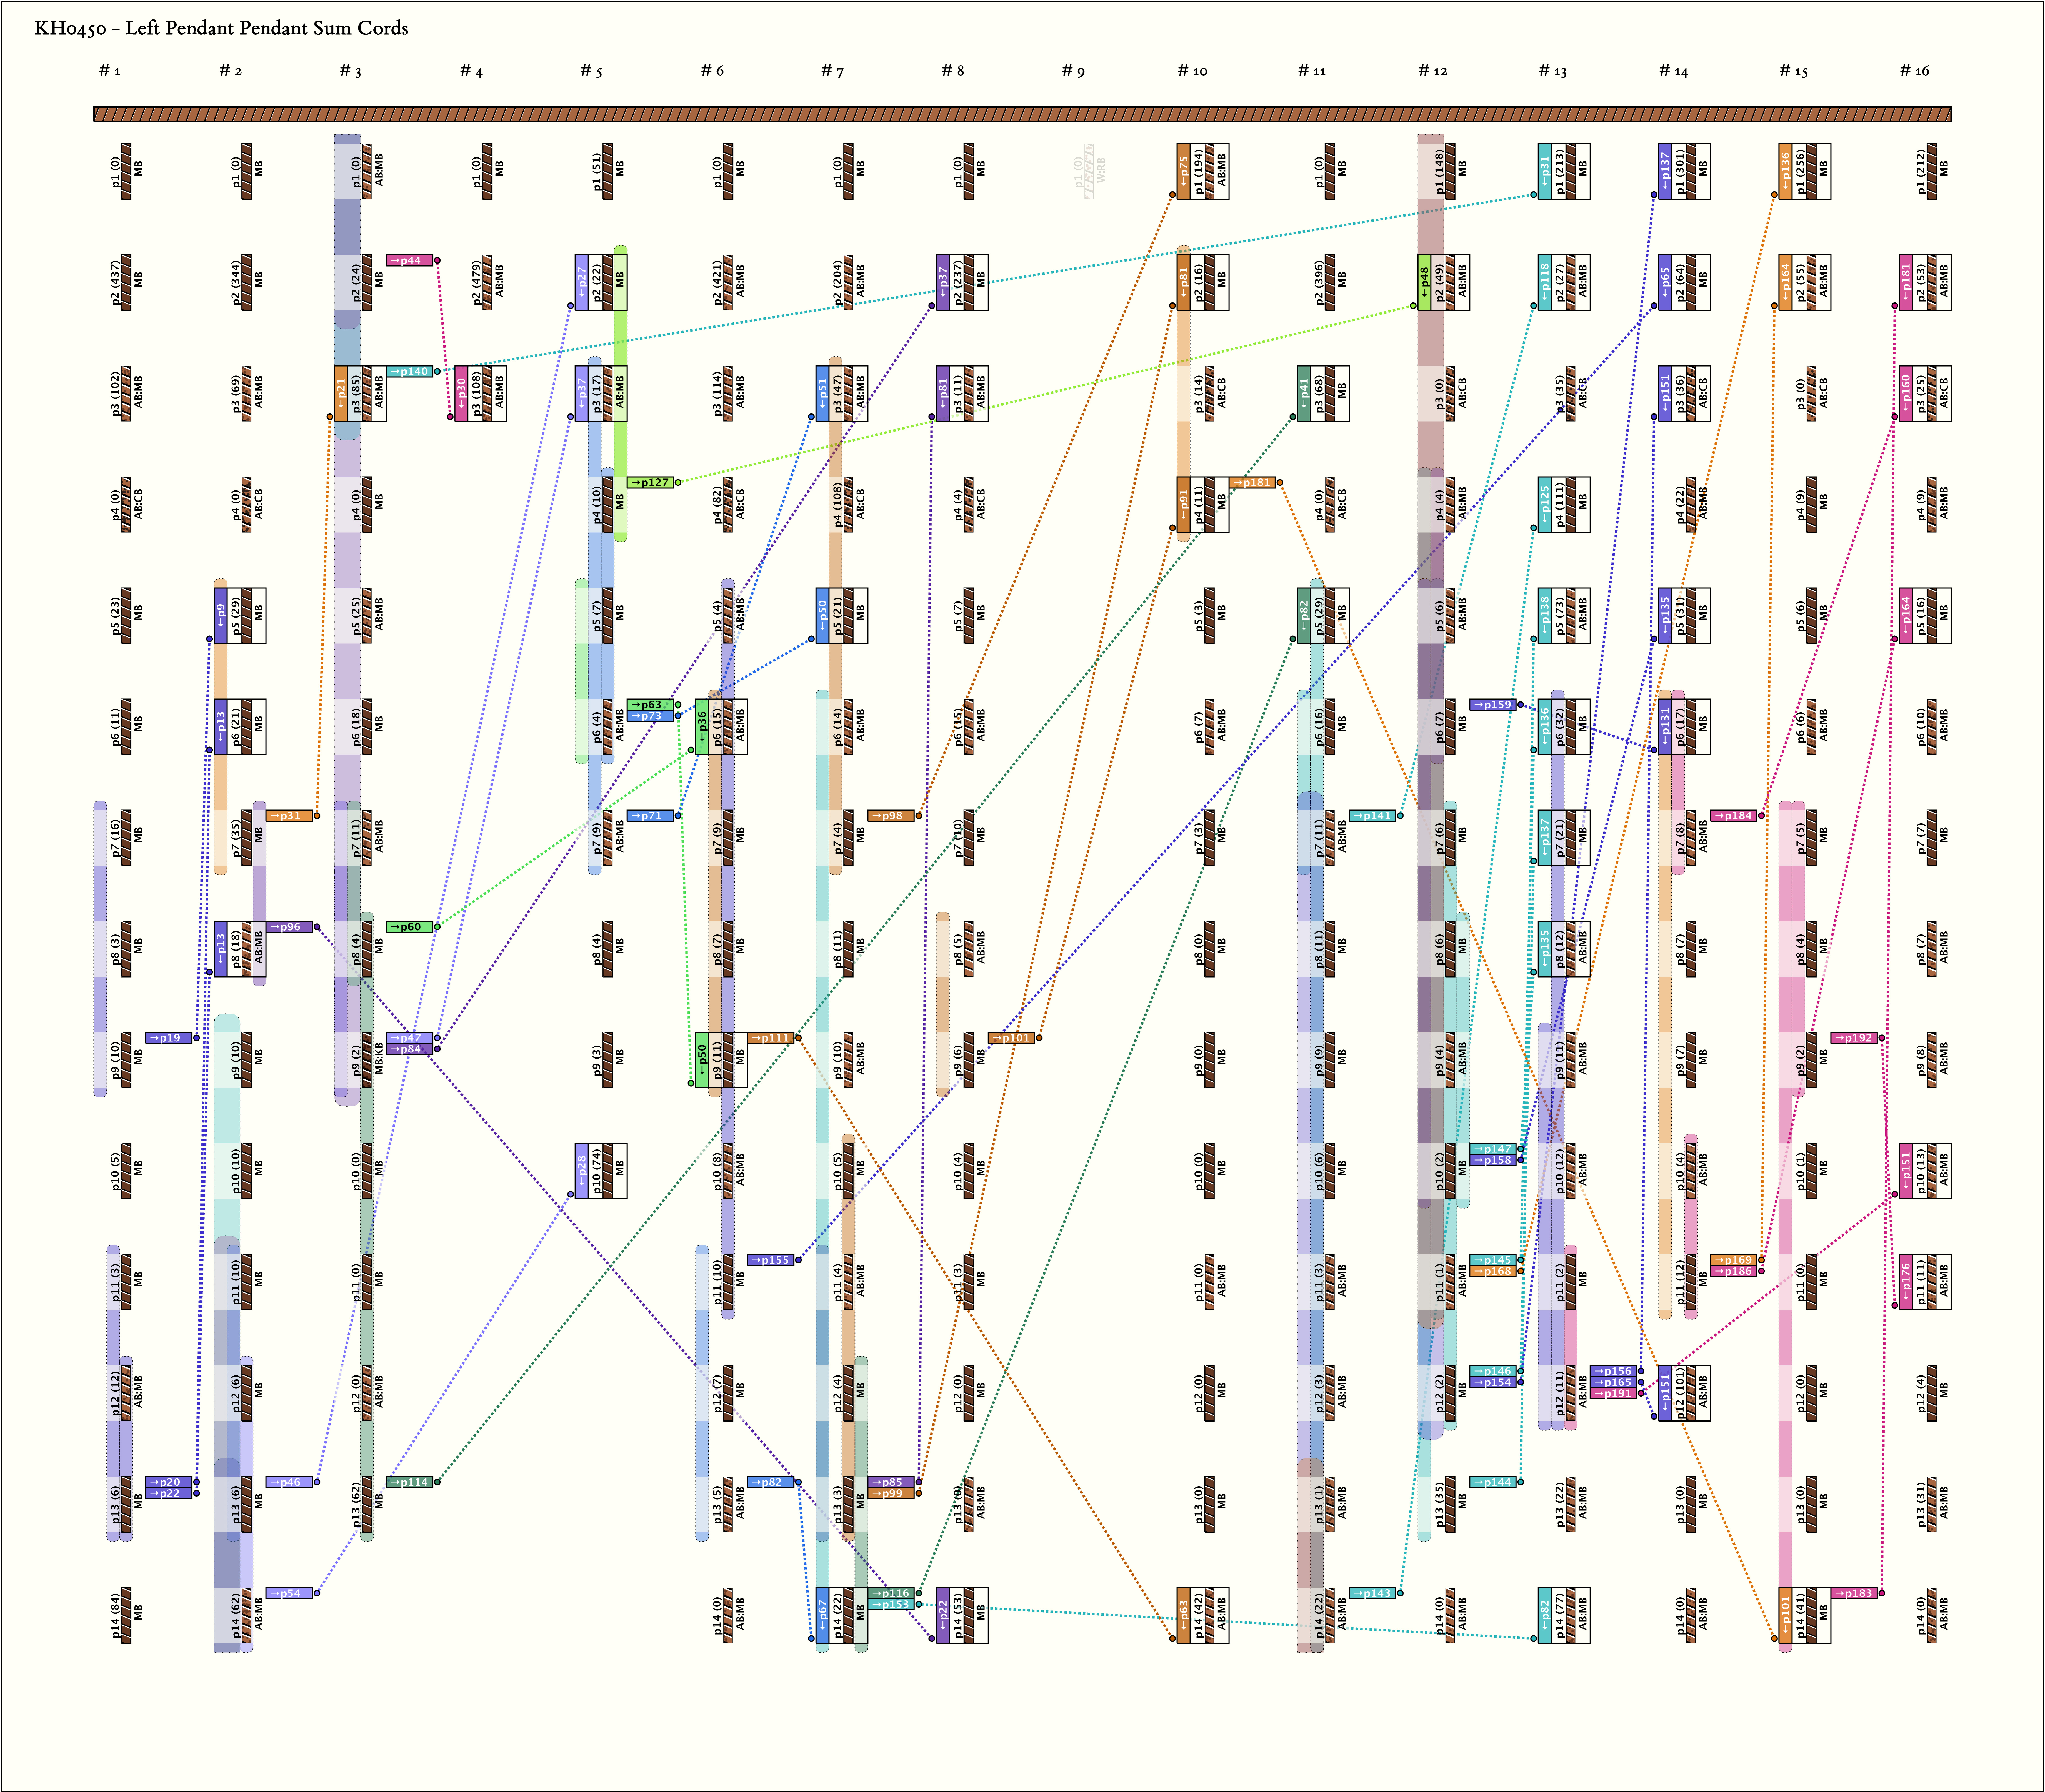
Task: Click the KH0450 diagram title
Action: 221,28
